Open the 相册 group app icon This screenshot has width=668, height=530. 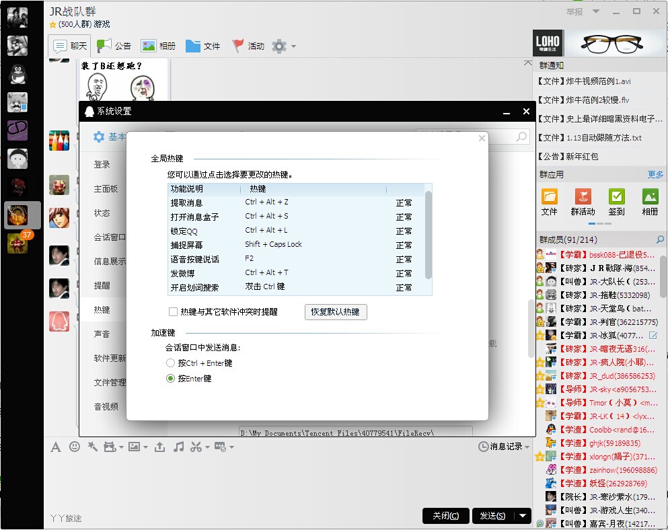pyautogui.click(x=650, y=202)
